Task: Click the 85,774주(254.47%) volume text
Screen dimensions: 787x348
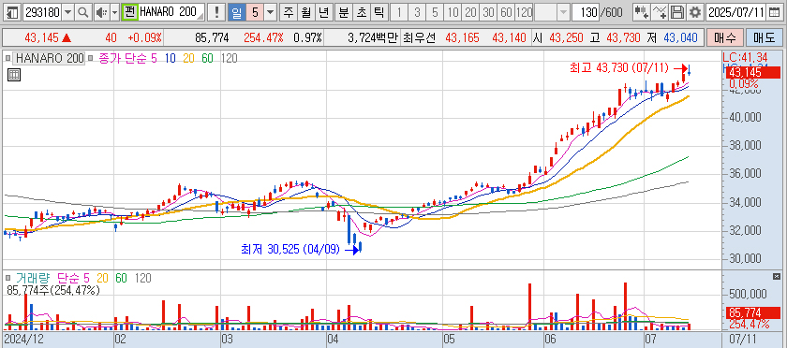Action: [x=53, y=290]
